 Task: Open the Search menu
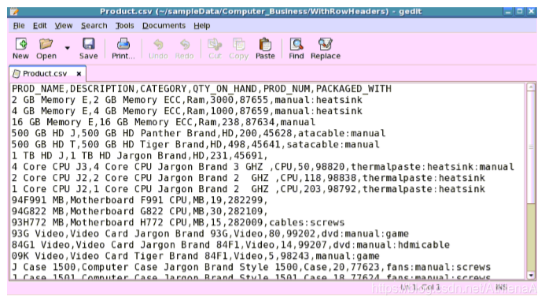[x=94, y=26]
